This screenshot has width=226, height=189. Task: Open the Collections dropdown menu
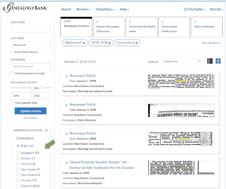coord(105,9)
